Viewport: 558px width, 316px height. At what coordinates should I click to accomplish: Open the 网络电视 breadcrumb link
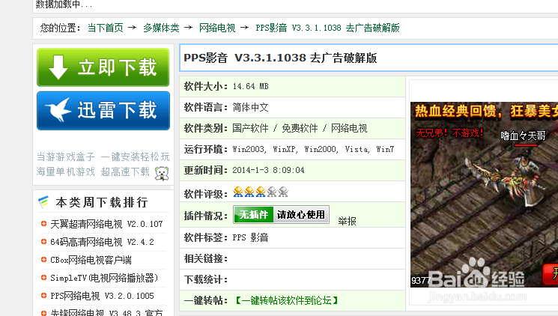[217, 28]
